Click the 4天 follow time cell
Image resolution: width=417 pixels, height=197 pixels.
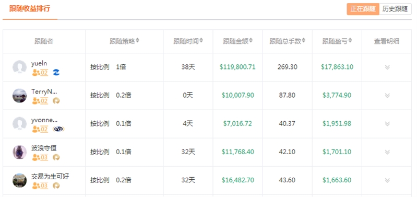[x=188, y=123]
